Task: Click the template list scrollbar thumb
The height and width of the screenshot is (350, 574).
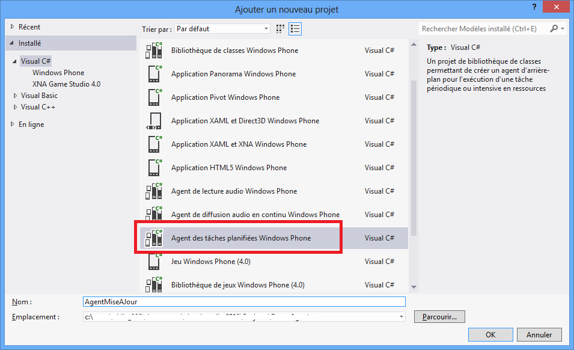Action: (x=414, y=158)
